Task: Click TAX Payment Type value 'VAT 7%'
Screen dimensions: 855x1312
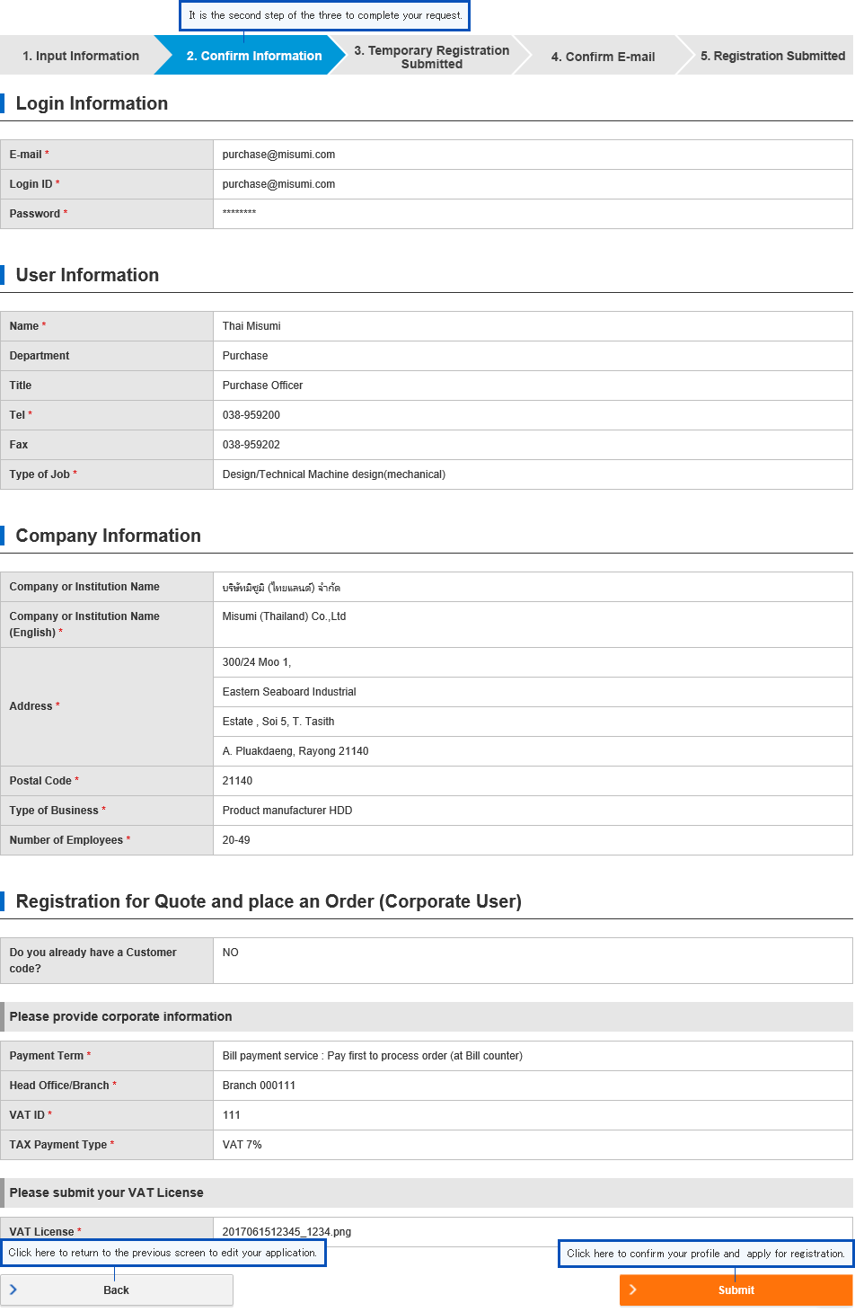Action: [x=242, y=1145]
